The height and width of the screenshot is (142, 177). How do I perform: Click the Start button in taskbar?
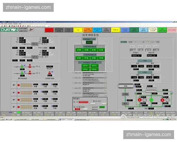click(4, 120)
